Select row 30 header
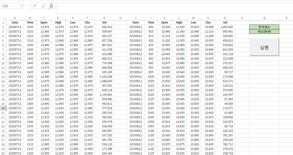The width and height of the screenshot is (293, 155). 3,153
